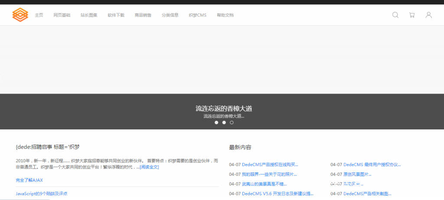Open the 分类信息 menu item
The image size is (444, 200).
[x=170, y=15]
